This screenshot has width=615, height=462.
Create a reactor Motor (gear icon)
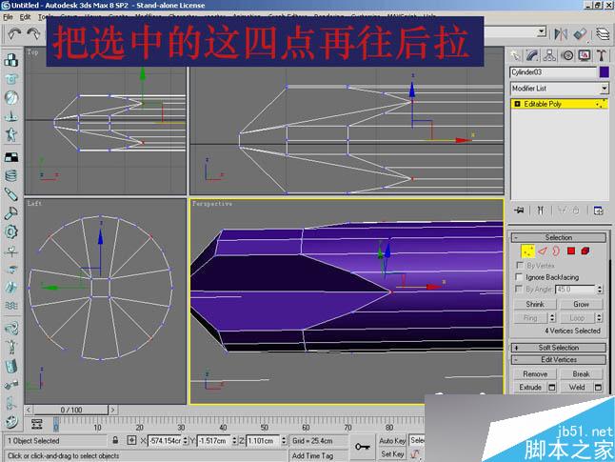click(11, 232)
